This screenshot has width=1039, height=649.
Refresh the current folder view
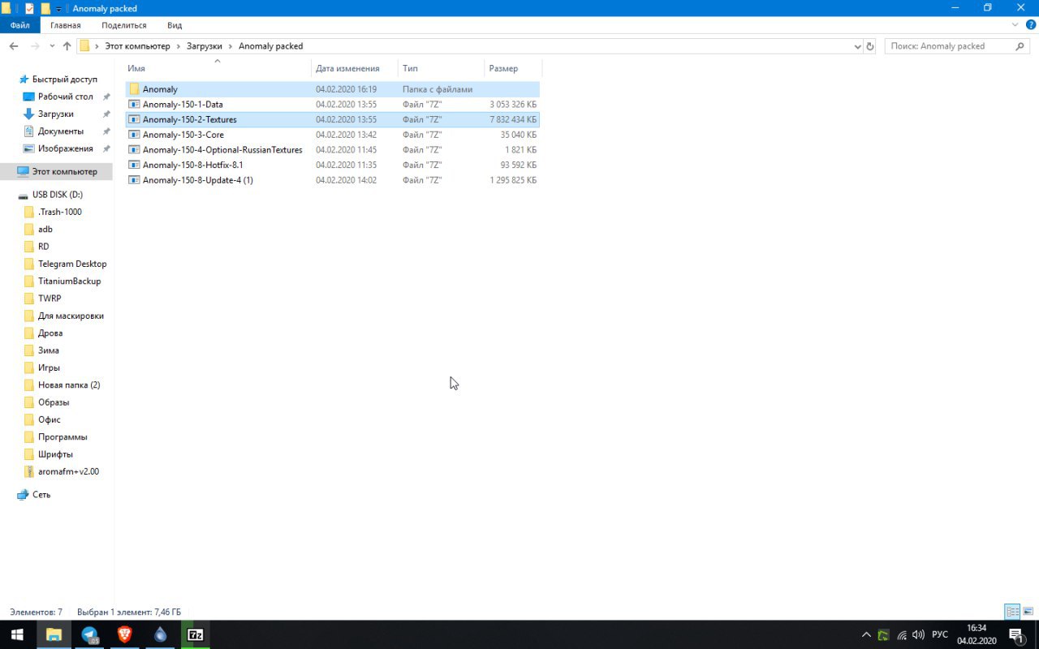(x=870, y=46)
